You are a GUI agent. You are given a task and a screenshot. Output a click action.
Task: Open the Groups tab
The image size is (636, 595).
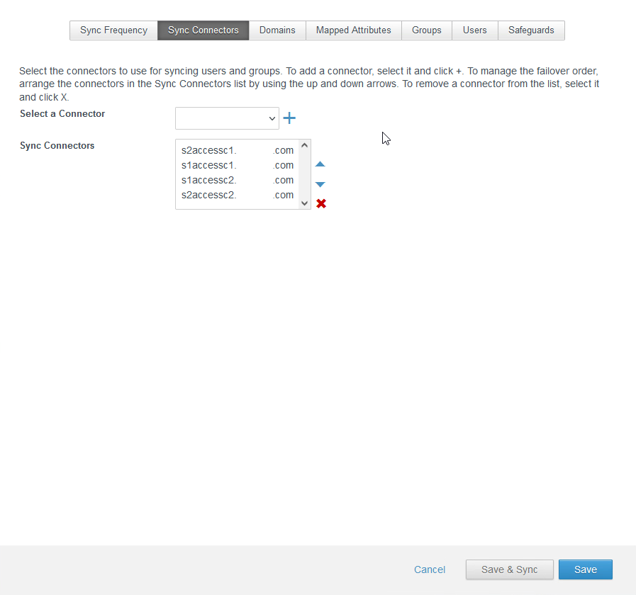(426, 30)
